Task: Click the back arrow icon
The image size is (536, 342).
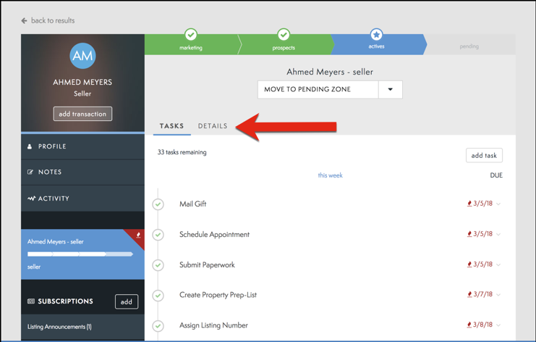Action: 24,21
